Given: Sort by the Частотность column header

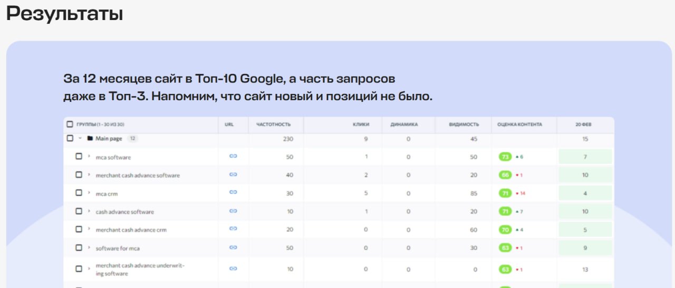Looking at the screenshot, I should point(273,124).
